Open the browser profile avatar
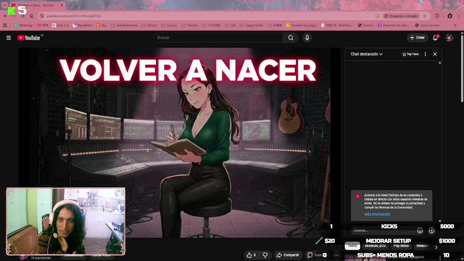Viewport: 464px width, 261px height. click(x=450, y=16)
